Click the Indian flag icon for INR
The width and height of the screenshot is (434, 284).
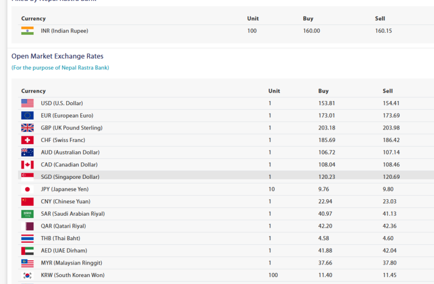(27, 31)
